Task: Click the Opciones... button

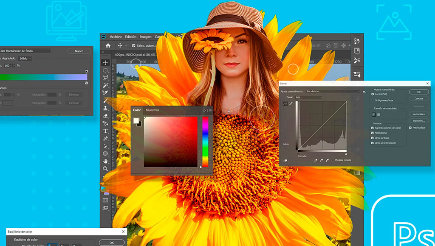Action: (419, 121)
